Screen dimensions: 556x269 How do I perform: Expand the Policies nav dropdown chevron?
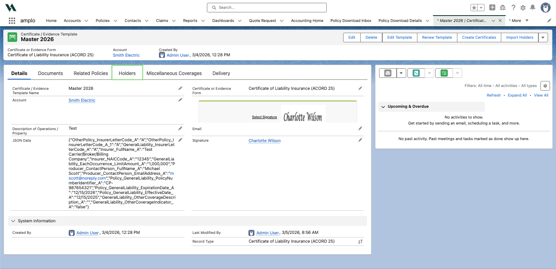tap(115, 21)
